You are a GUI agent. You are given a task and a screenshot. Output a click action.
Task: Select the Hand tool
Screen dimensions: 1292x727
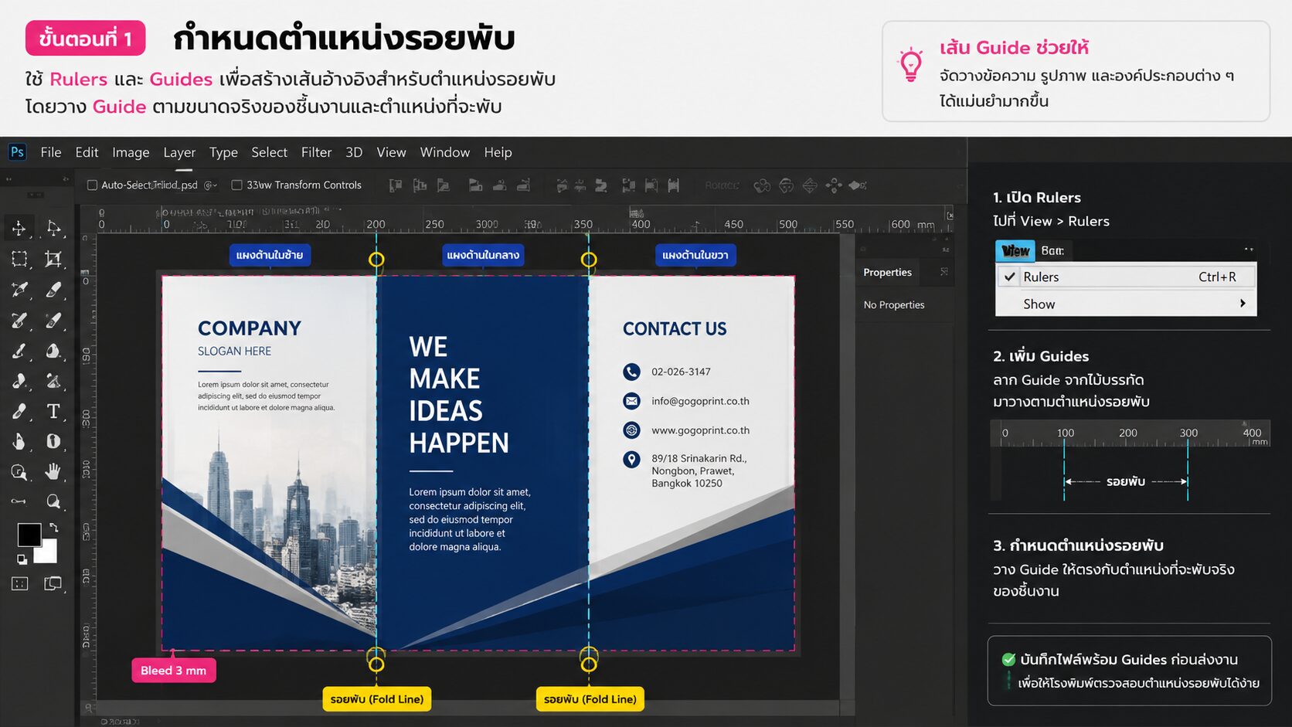click(53, 471)
